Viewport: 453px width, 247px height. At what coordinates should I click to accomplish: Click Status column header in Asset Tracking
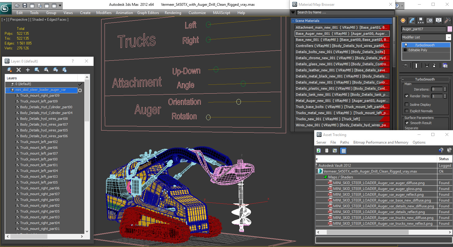click(x=444, y=159)
